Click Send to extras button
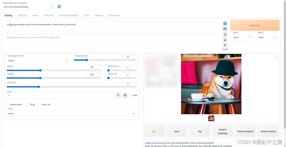The height and width of the screenshot is (147, 286). click(x=268, y=131)
